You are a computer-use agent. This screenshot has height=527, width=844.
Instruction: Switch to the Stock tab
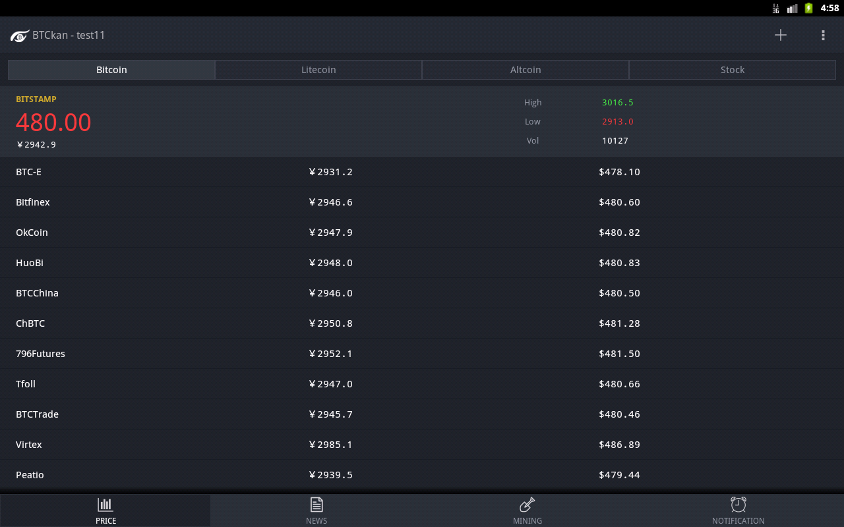coord(733,70)
